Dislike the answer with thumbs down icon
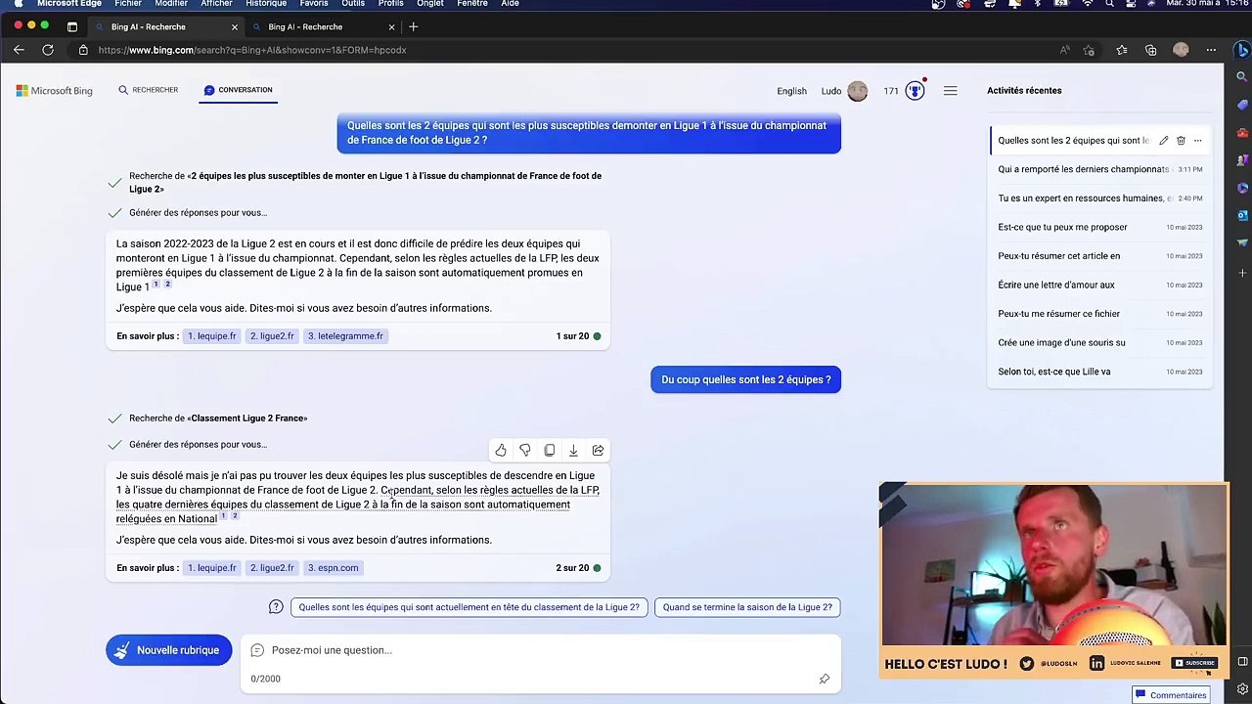 coord(525,450)
